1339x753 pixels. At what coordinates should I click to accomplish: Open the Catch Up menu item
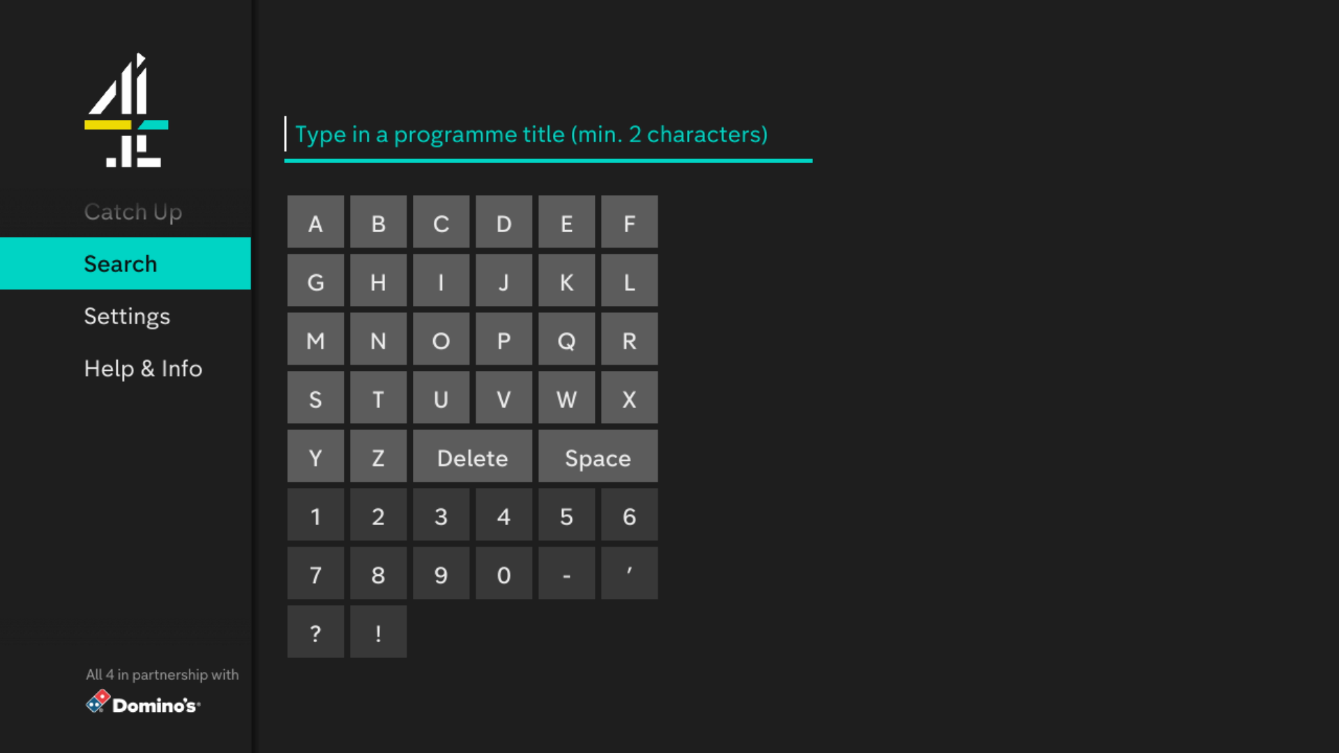point(133,211)
